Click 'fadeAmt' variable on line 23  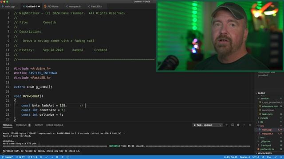click(47, 106)
